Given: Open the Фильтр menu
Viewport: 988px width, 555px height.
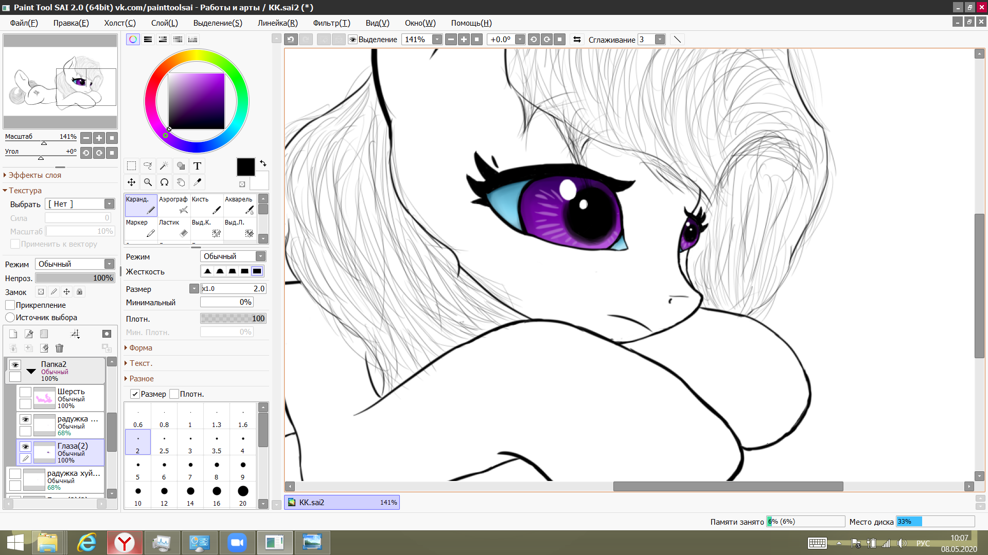Looking at the screenshot, I should [x=331, y=23].
